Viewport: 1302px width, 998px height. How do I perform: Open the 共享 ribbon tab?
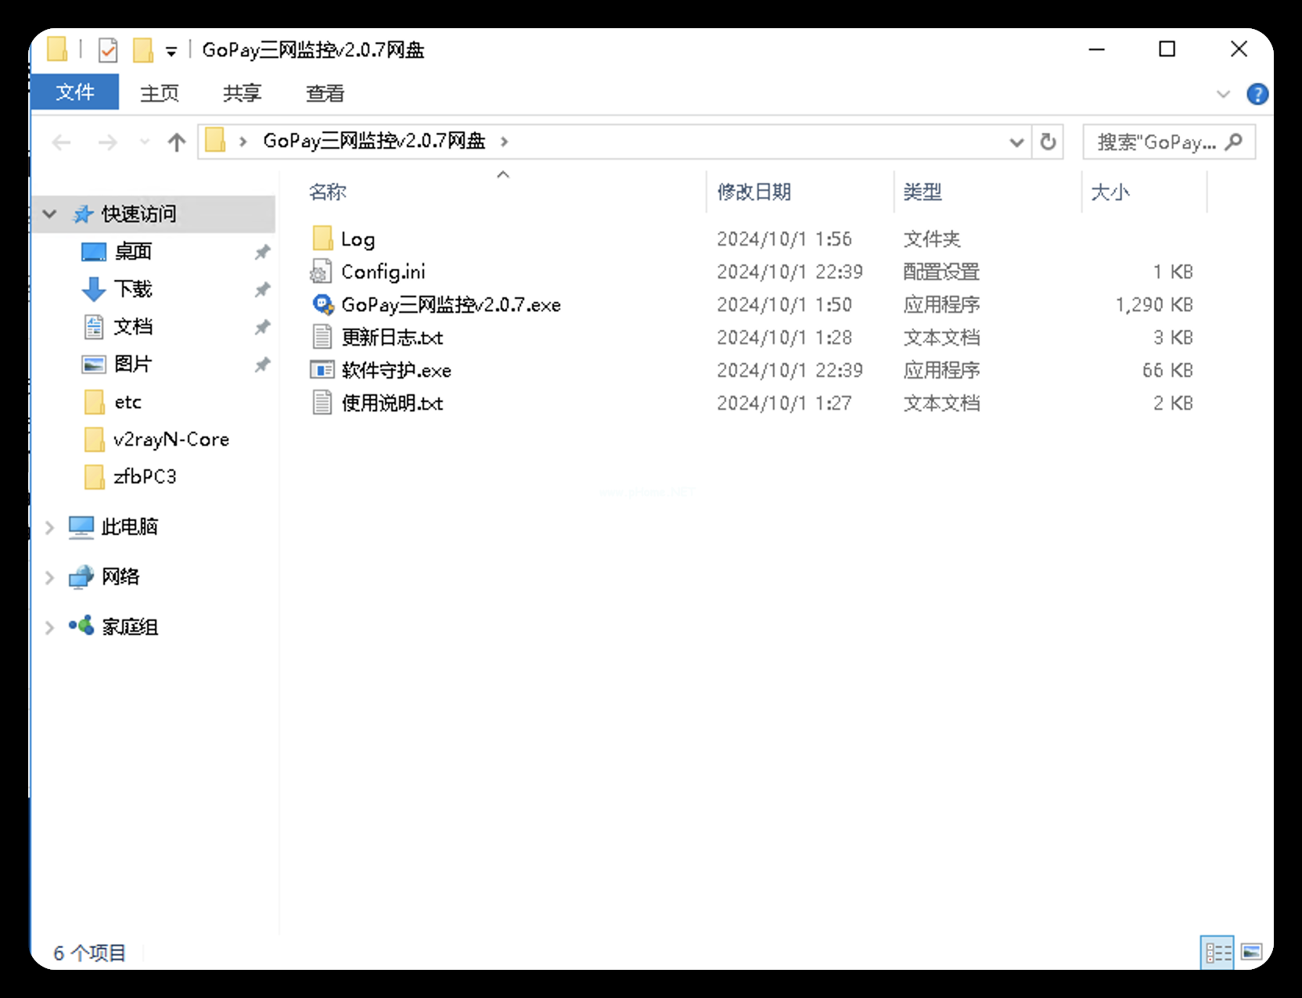pos(242,93)
